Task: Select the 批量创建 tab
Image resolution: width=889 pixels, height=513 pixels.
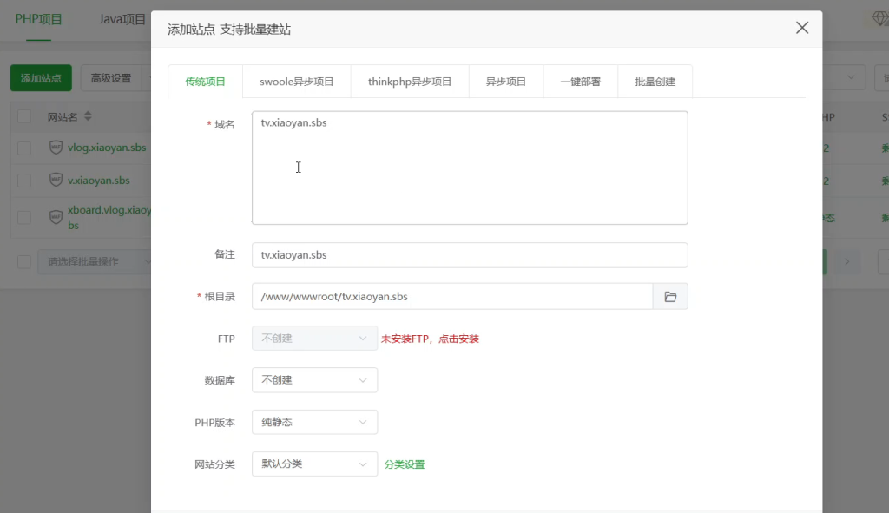Action: (x=655, y=82)
